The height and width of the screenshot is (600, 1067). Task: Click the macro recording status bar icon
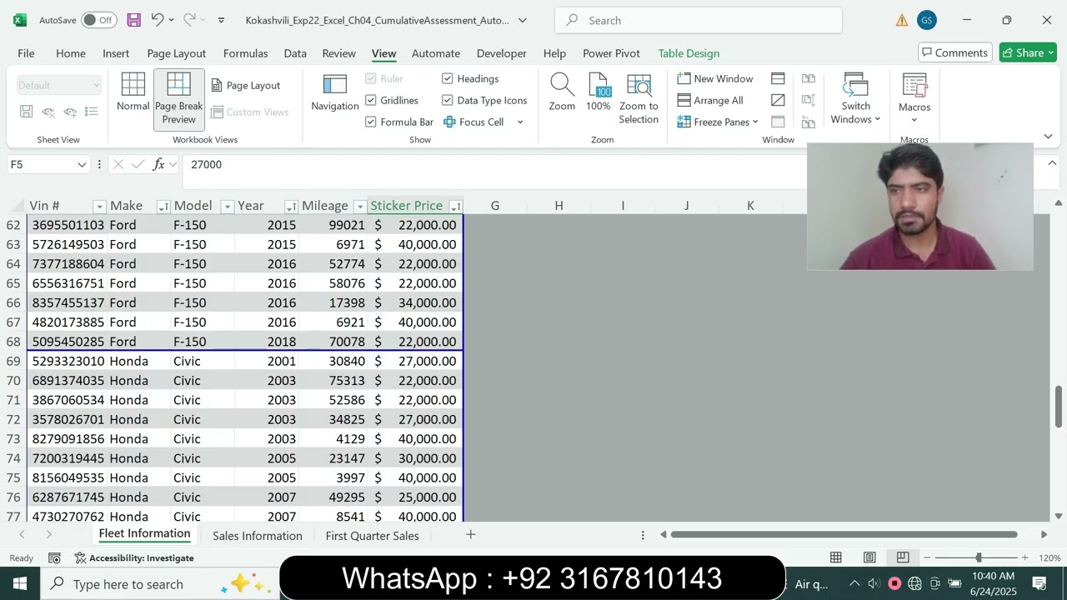[x=54, y=557]
